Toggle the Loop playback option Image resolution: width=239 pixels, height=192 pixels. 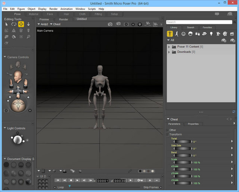[55, 187]
